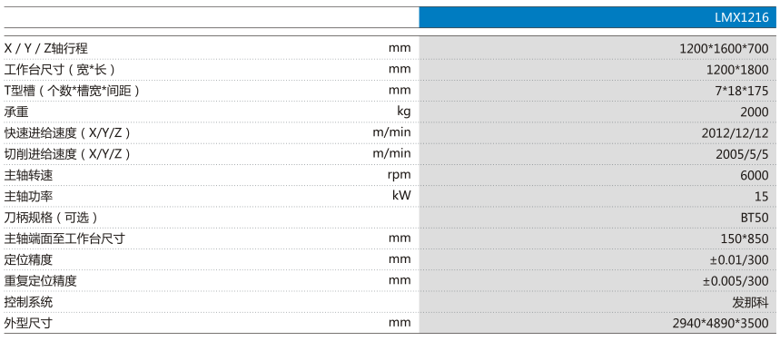Click the 1200*1800 table size value
Screen dimensions: 780x341
(737, 70)
